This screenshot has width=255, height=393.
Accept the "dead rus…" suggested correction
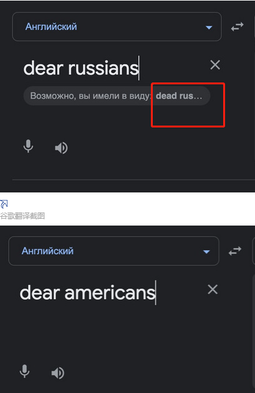(179, 96)
